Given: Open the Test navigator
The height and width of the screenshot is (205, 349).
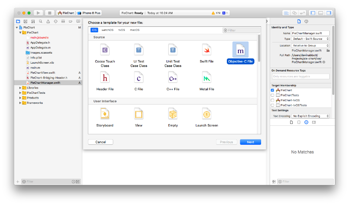Looking at the screenshot, I should click(x=55, y=21).
